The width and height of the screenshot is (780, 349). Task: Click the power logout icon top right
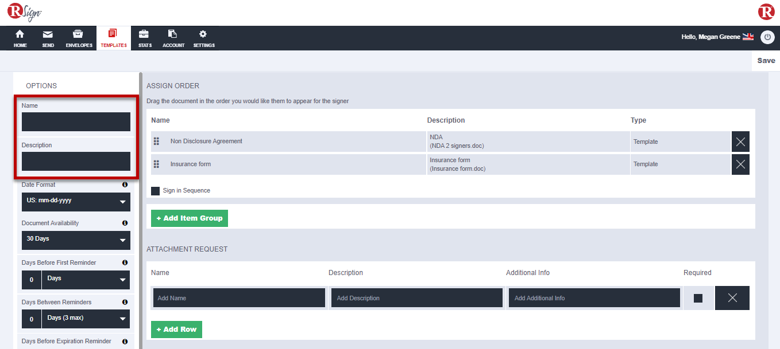click(767, 37)
